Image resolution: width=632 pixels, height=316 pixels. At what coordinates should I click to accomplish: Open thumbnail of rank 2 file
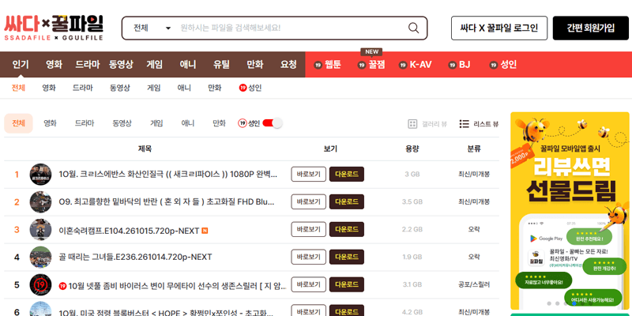(41, 202)
